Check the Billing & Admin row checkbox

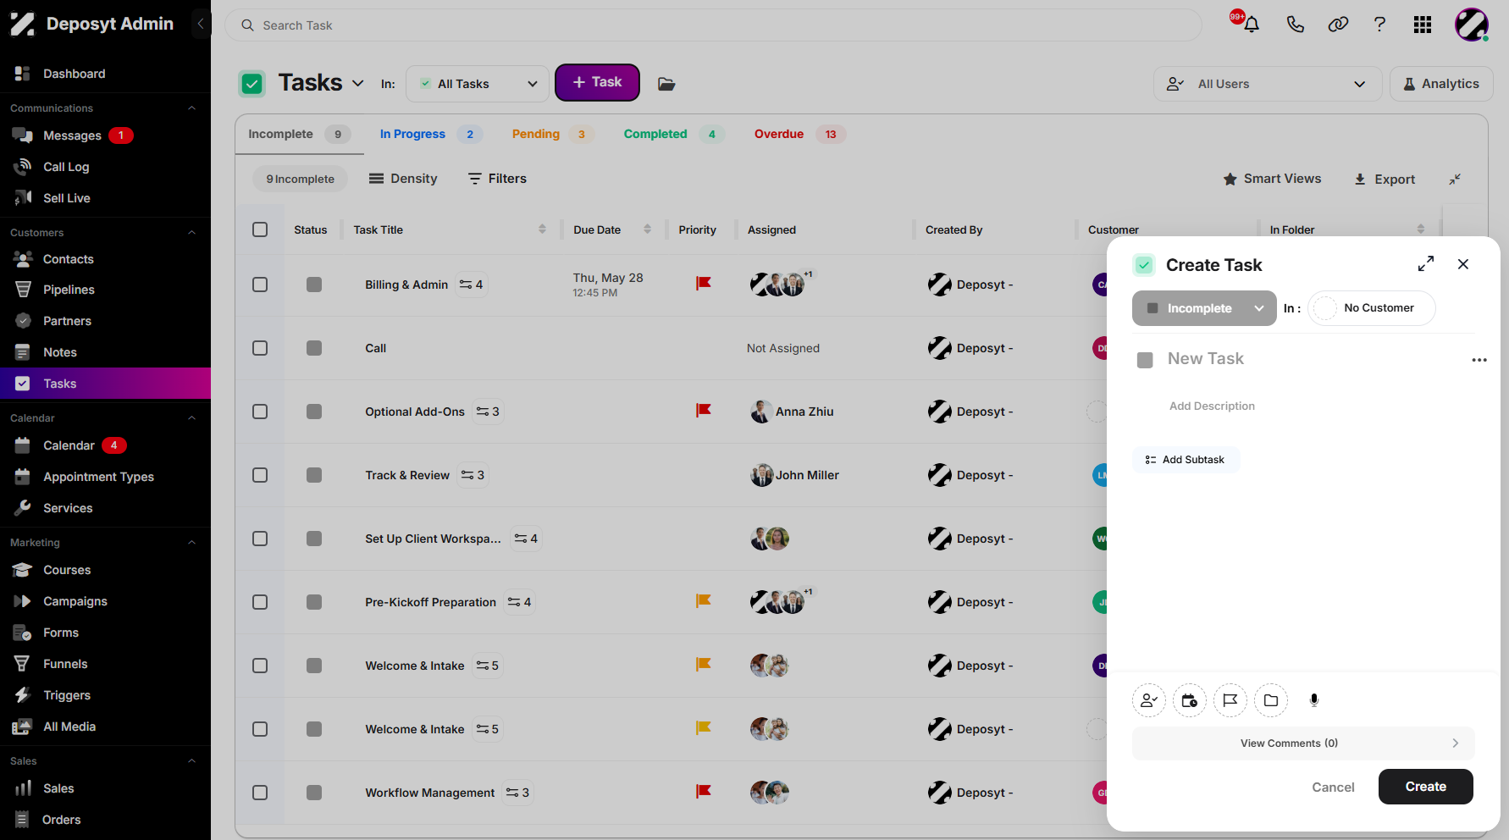pyautogui.click(x=260, y=285)
